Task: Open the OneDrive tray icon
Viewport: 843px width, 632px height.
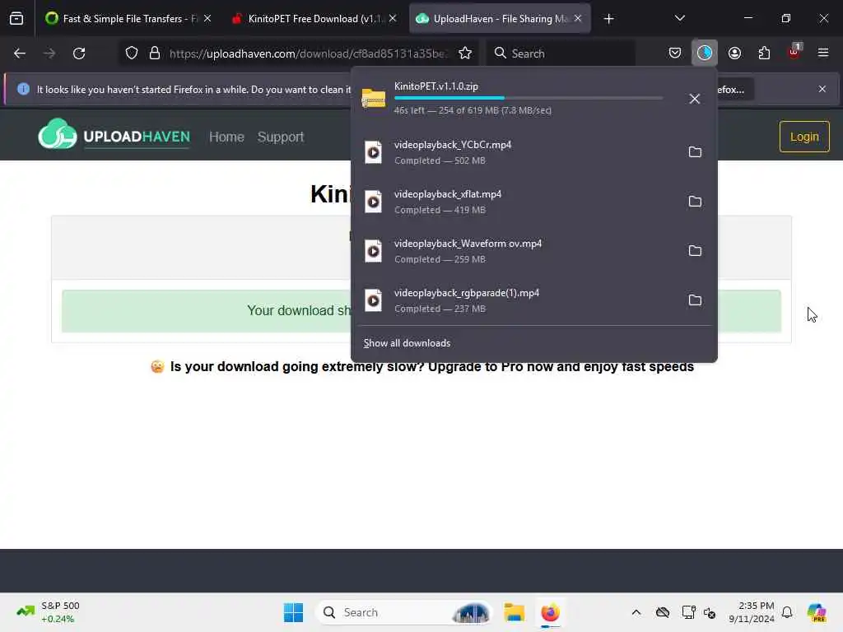Action: 663,612
